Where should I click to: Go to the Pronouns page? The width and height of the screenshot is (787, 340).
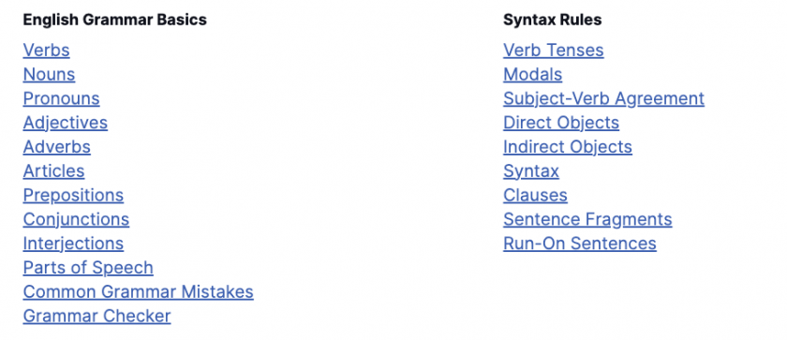61,98
